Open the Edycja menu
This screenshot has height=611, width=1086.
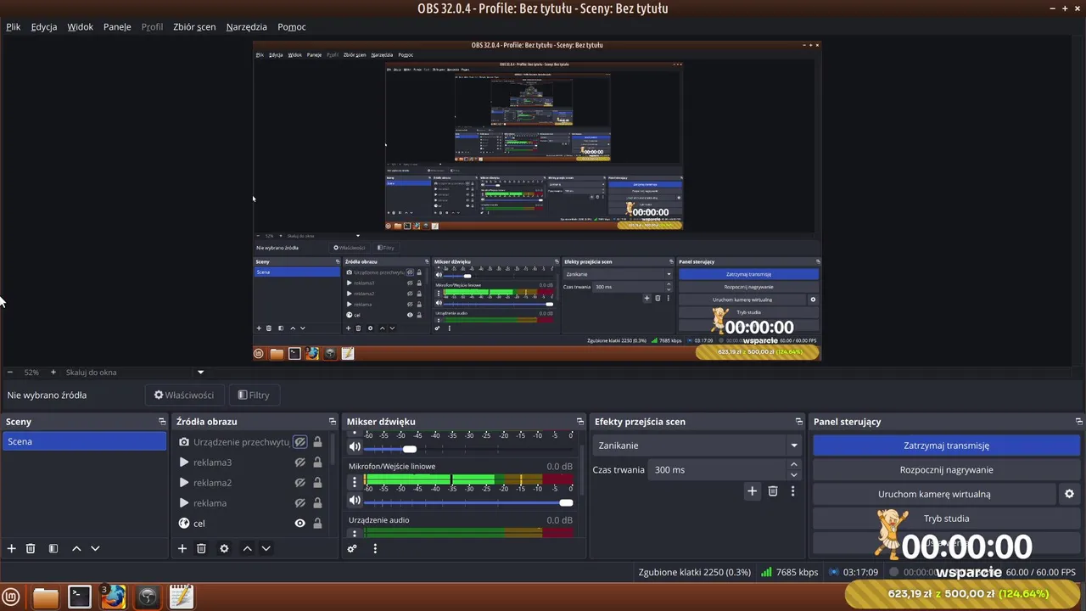(x=44, y=27)
